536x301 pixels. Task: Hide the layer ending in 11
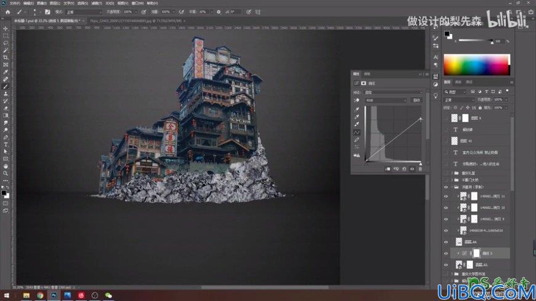click(446, 197)
